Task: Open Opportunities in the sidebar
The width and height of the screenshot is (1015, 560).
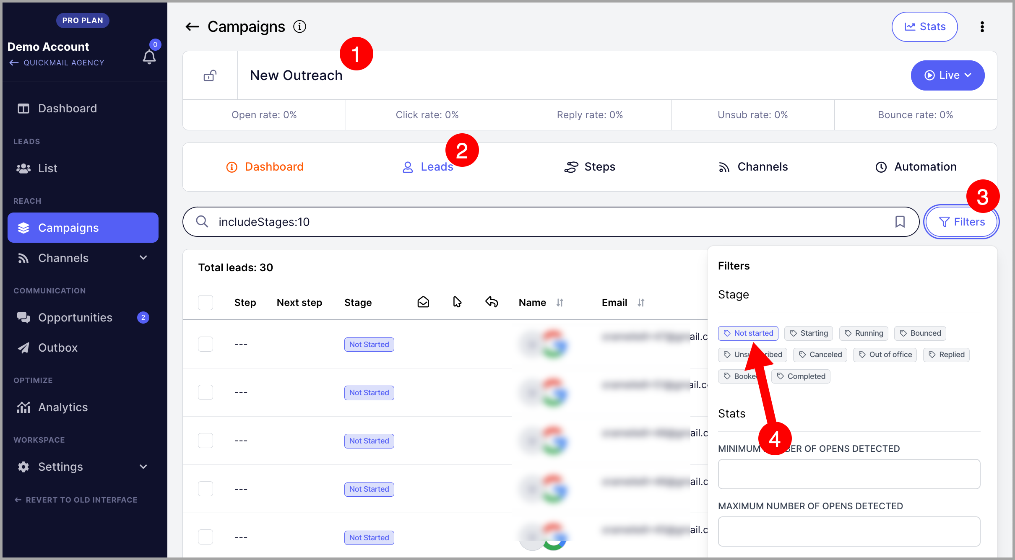Action: (83, 318)
